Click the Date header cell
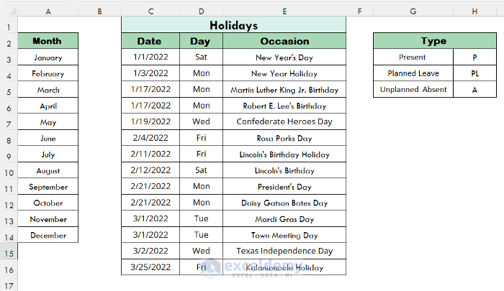The height and width of the screenshot is (291, 504). coord(150,41)
